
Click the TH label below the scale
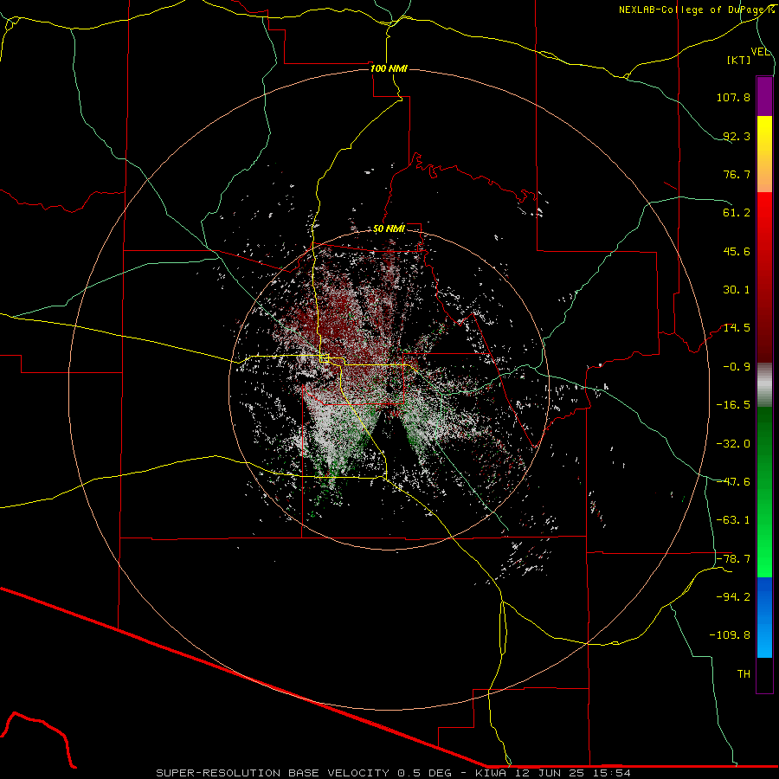click(744, 674)
